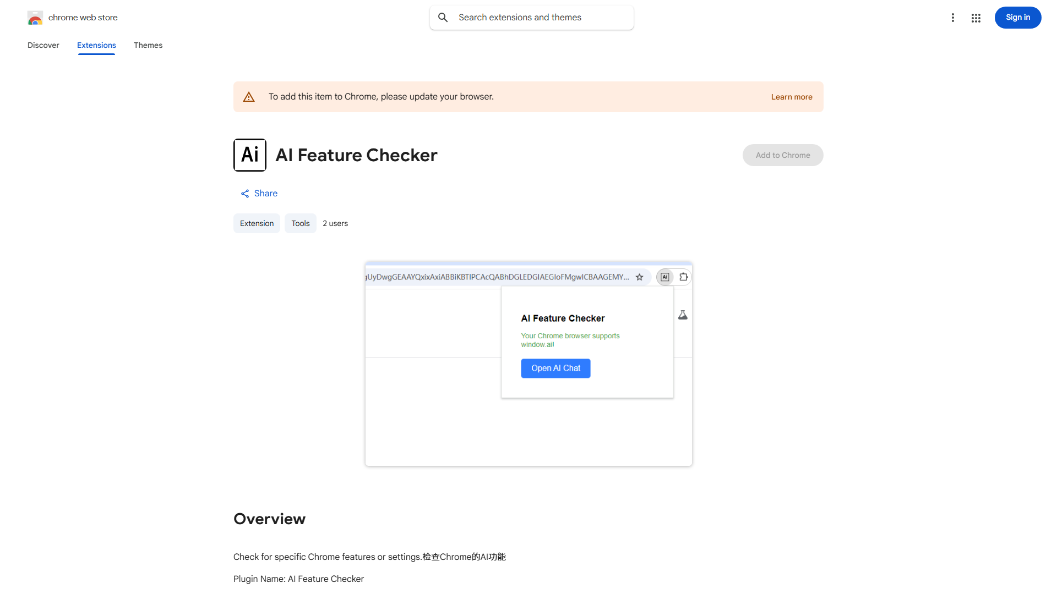Click the search magnifier icon
Screen dimensions: 1057x594
coord(443,17)
